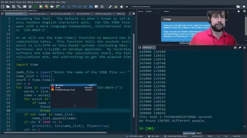Switch to the History tab
The image size is (247, 138).
(x=199, y=133)
